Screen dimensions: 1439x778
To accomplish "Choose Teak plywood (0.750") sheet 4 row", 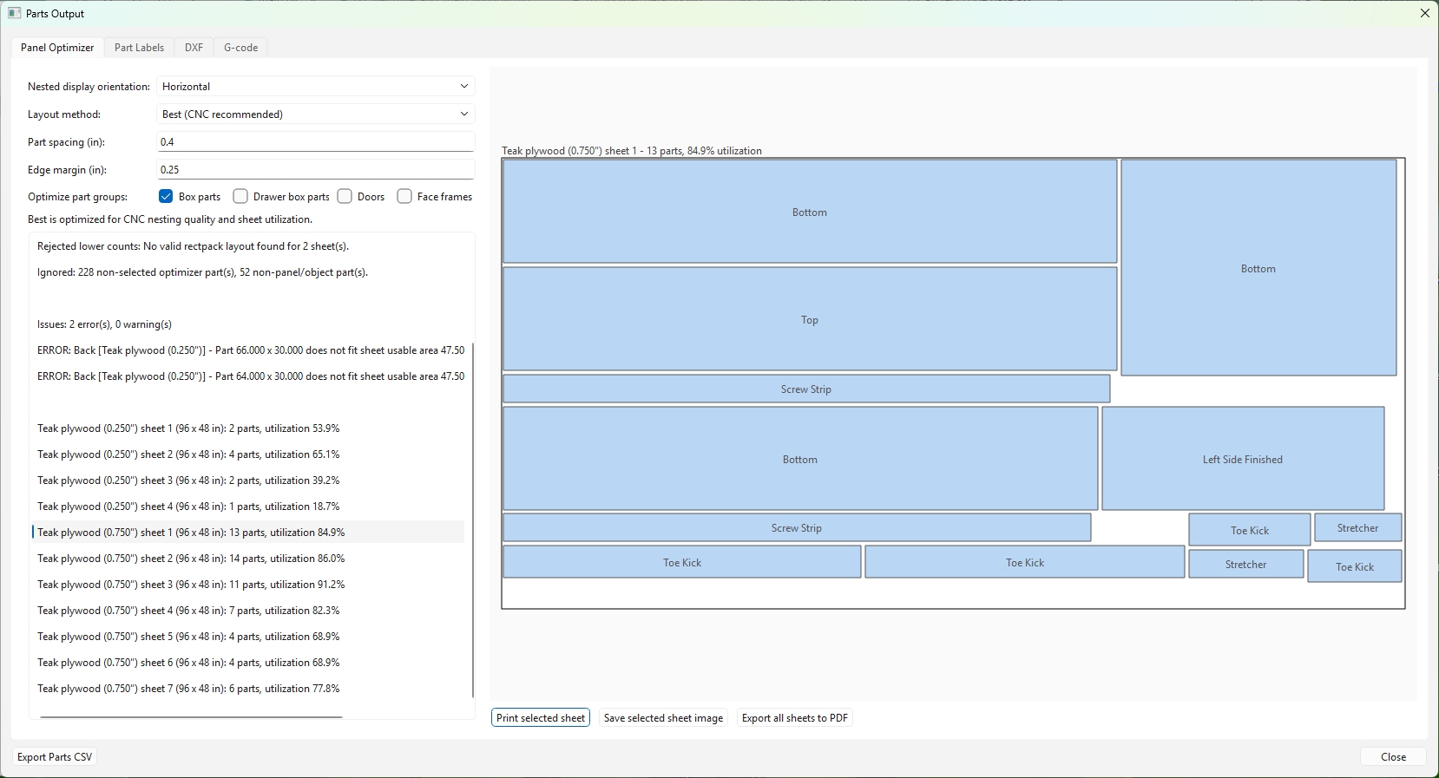I will (x=248, y=611).
